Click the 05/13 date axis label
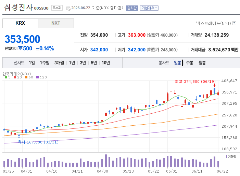 [x=128, y=171]
